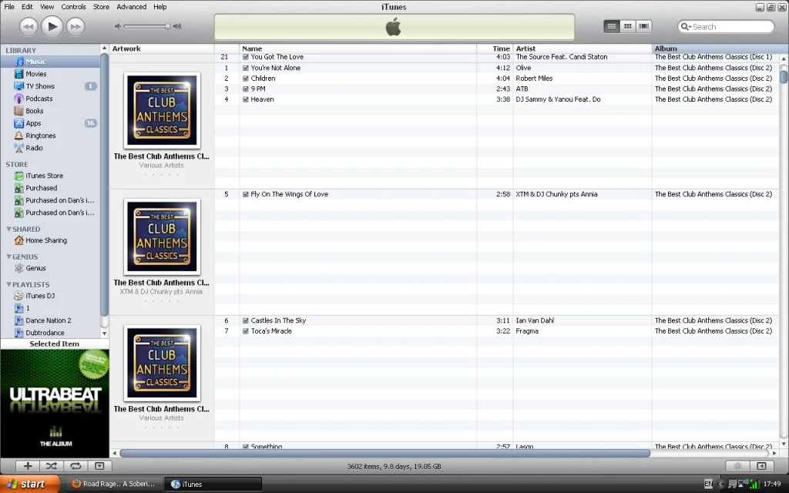Viewport: 789px width, 493px height.
Task: Uncheck the Heaven track
Action: tap(246, 99)
